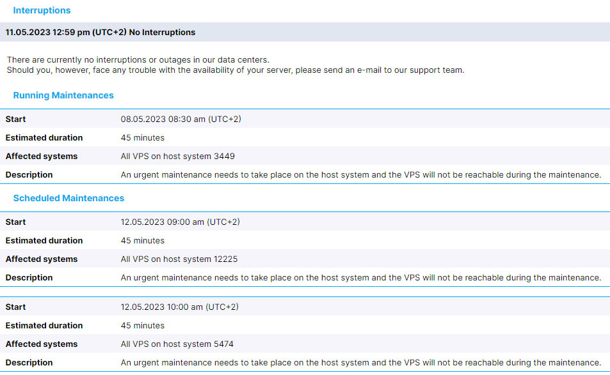The height and width of the screenshot is (375, 610).
Task: Click Affected systems label in running maintenance
Action: [x=42, y=157]
